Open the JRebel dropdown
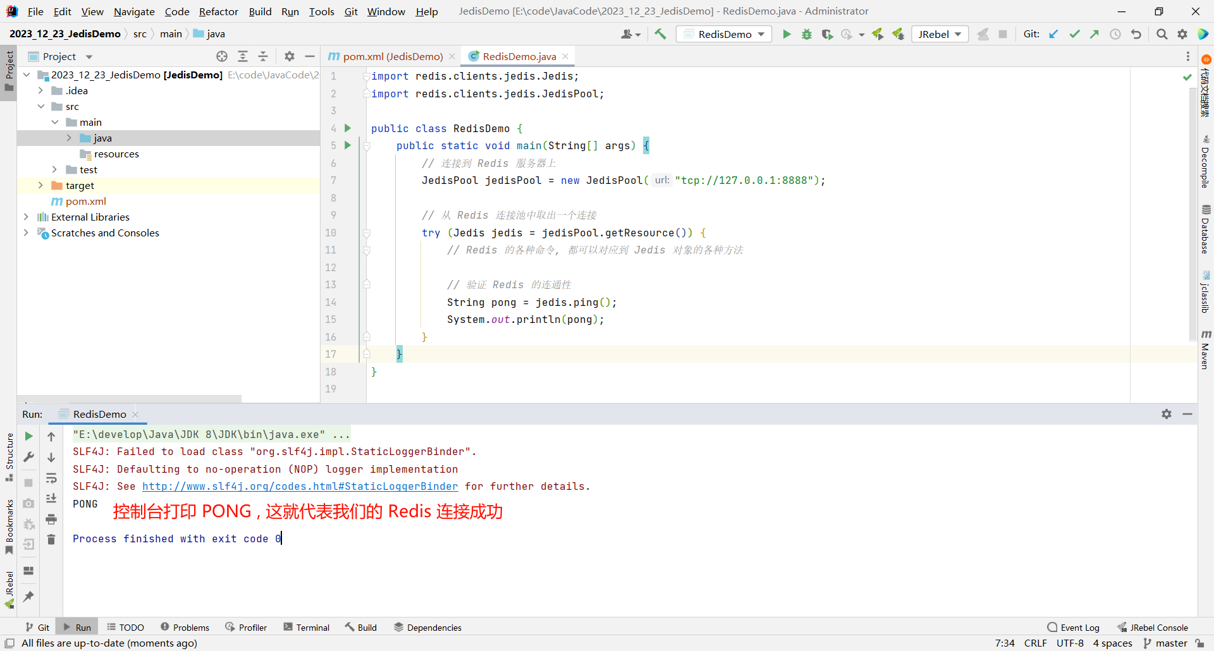1214x651 pixels. point(940,34)
